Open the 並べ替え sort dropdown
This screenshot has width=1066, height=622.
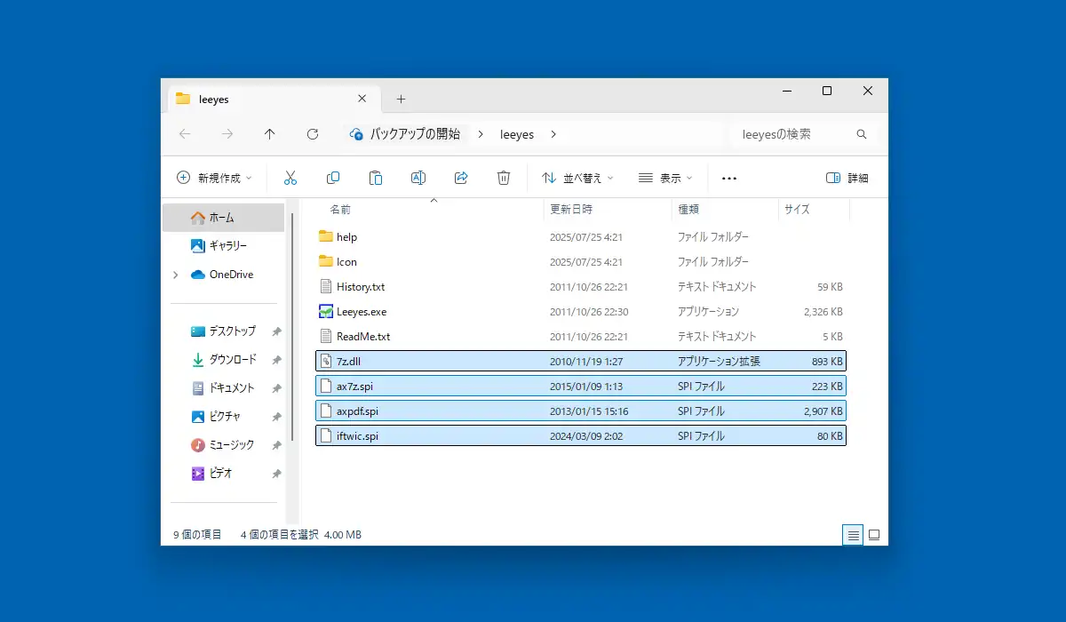click(578, 178)
